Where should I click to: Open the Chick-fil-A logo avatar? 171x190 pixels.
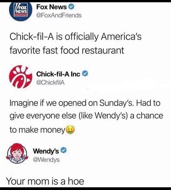[21, 77]
